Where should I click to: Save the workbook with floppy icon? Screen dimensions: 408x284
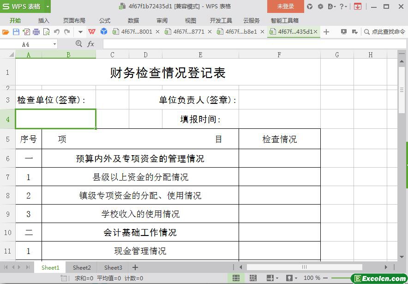click(x=16, y=32)
